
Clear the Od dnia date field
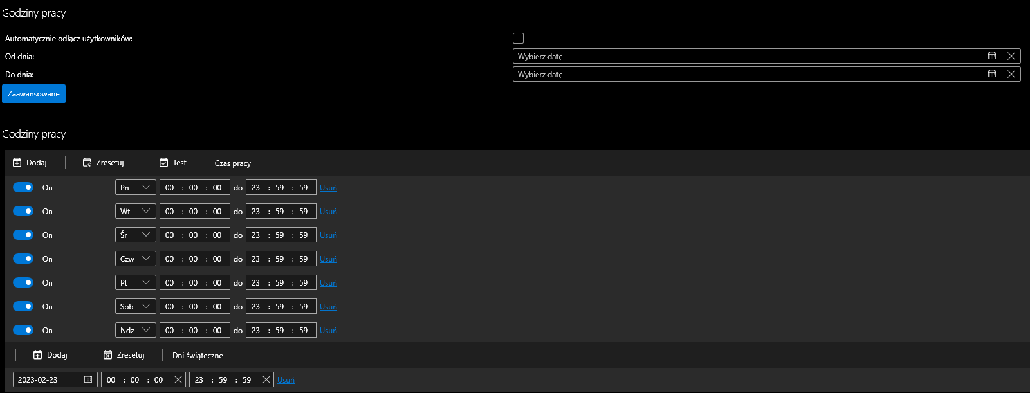click(x=1011, y=56)
